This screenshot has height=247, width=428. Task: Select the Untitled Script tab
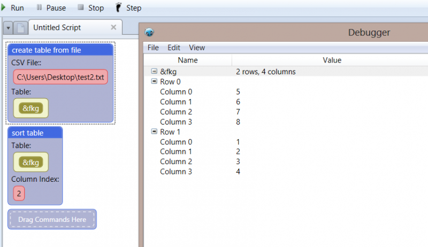(x=57, y=28)
